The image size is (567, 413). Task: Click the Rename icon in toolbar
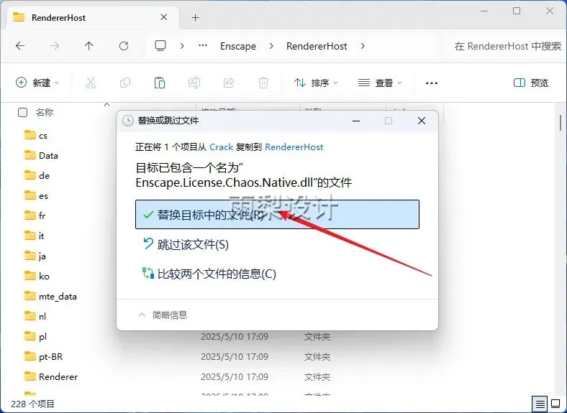click(194, 83)
